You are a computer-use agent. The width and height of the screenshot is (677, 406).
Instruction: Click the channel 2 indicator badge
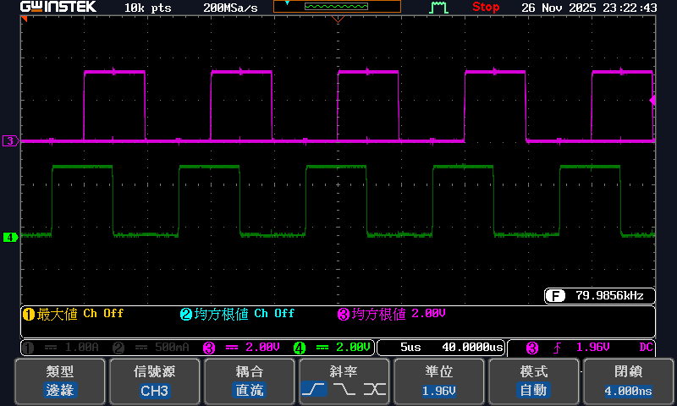point(118,348)
